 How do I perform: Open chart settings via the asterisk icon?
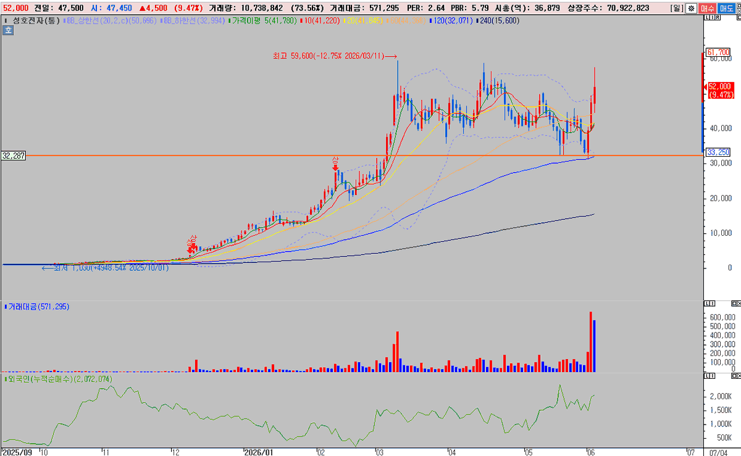tap(691, 9)
